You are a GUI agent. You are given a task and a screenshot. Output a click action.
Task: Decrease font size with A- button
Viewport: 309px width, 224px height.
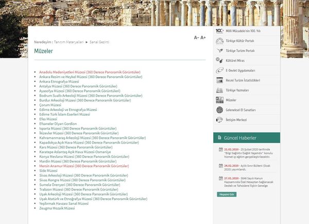(x=196, y=38)
